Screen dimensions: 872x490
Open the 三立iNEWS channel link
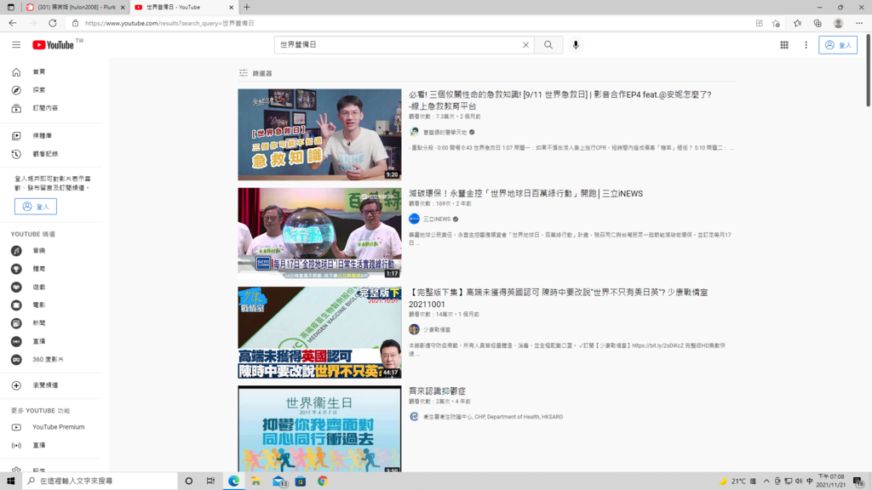click(437, 219)
